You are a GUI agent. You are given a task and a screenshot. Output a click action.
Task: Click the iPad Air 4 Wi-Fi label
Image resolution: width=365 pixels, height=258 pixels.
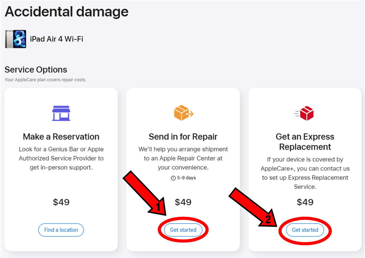click(57, 39)
